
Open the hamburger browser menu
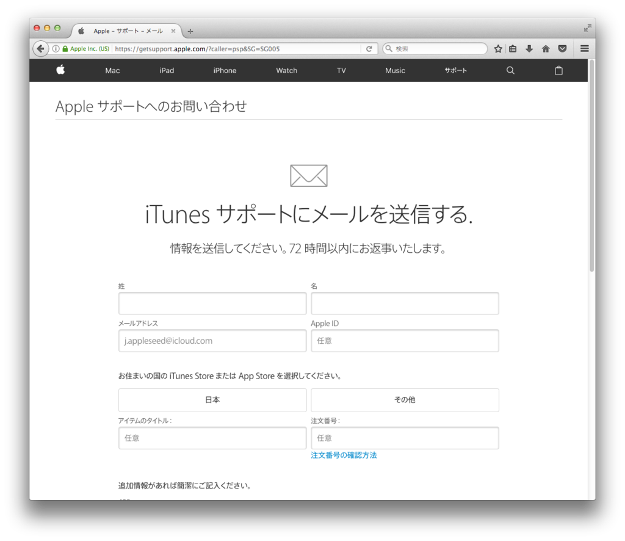(x=584, y=49)
